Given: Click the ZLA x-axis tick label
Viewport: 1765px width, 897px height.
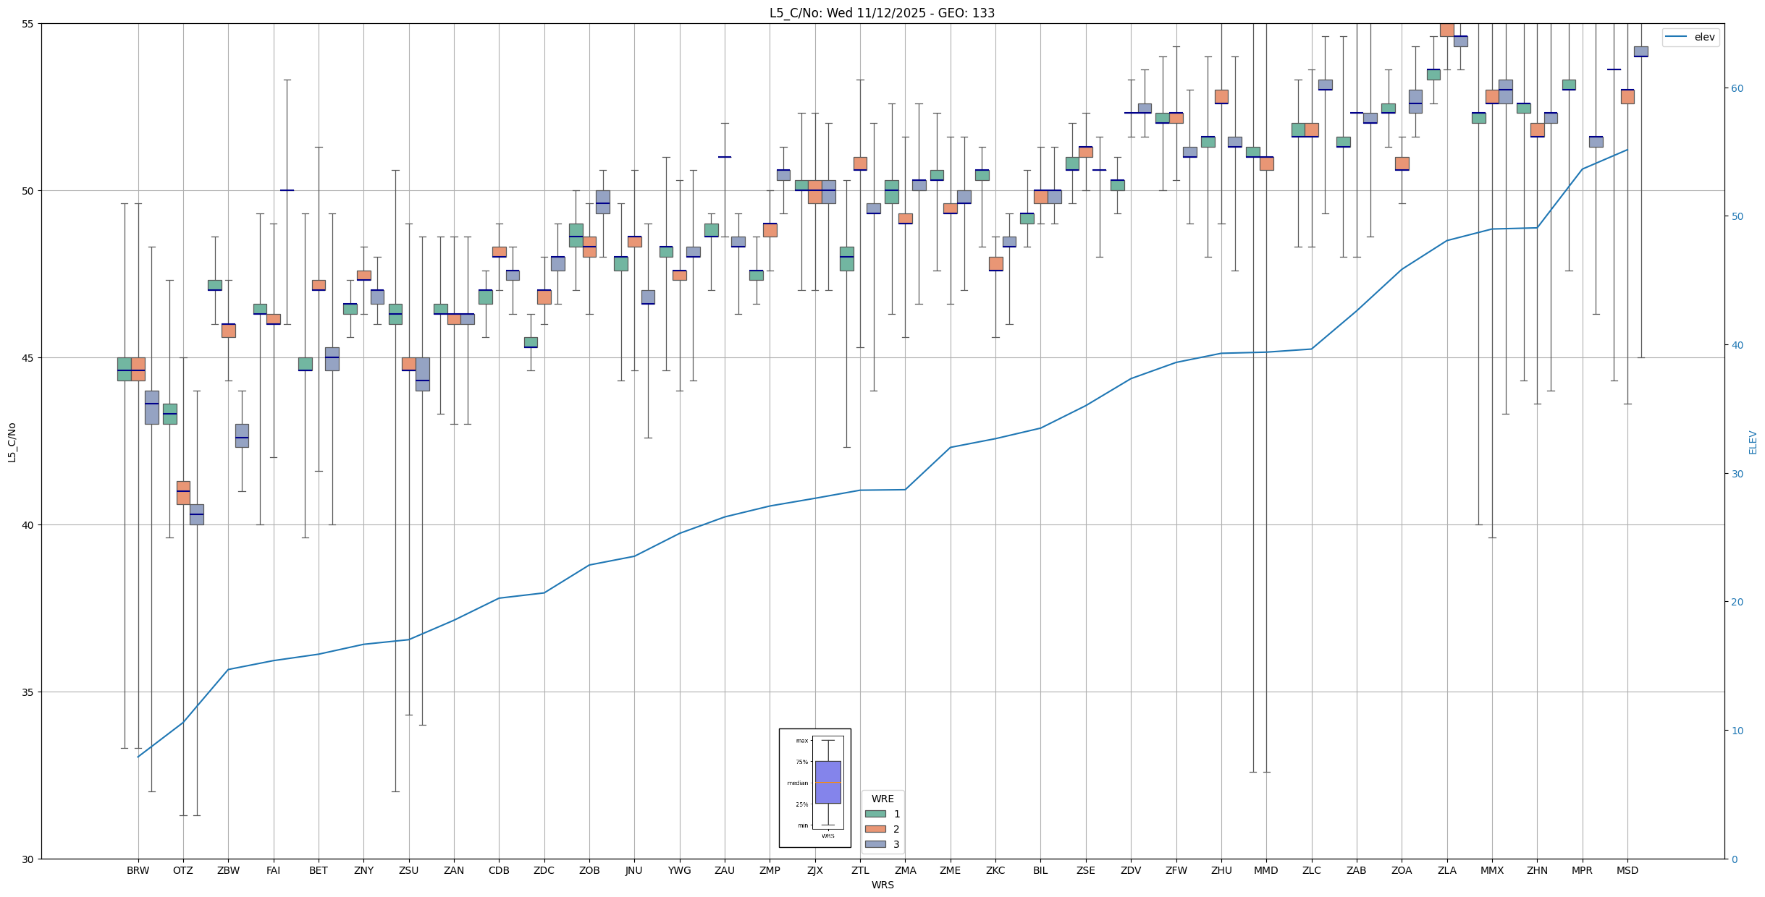Looking at the screenshot, I should [1446, 870].
